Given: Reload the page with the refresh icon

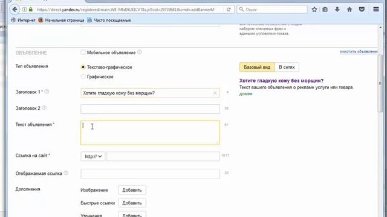Looking at the screenshot, I should click(229, 10).
